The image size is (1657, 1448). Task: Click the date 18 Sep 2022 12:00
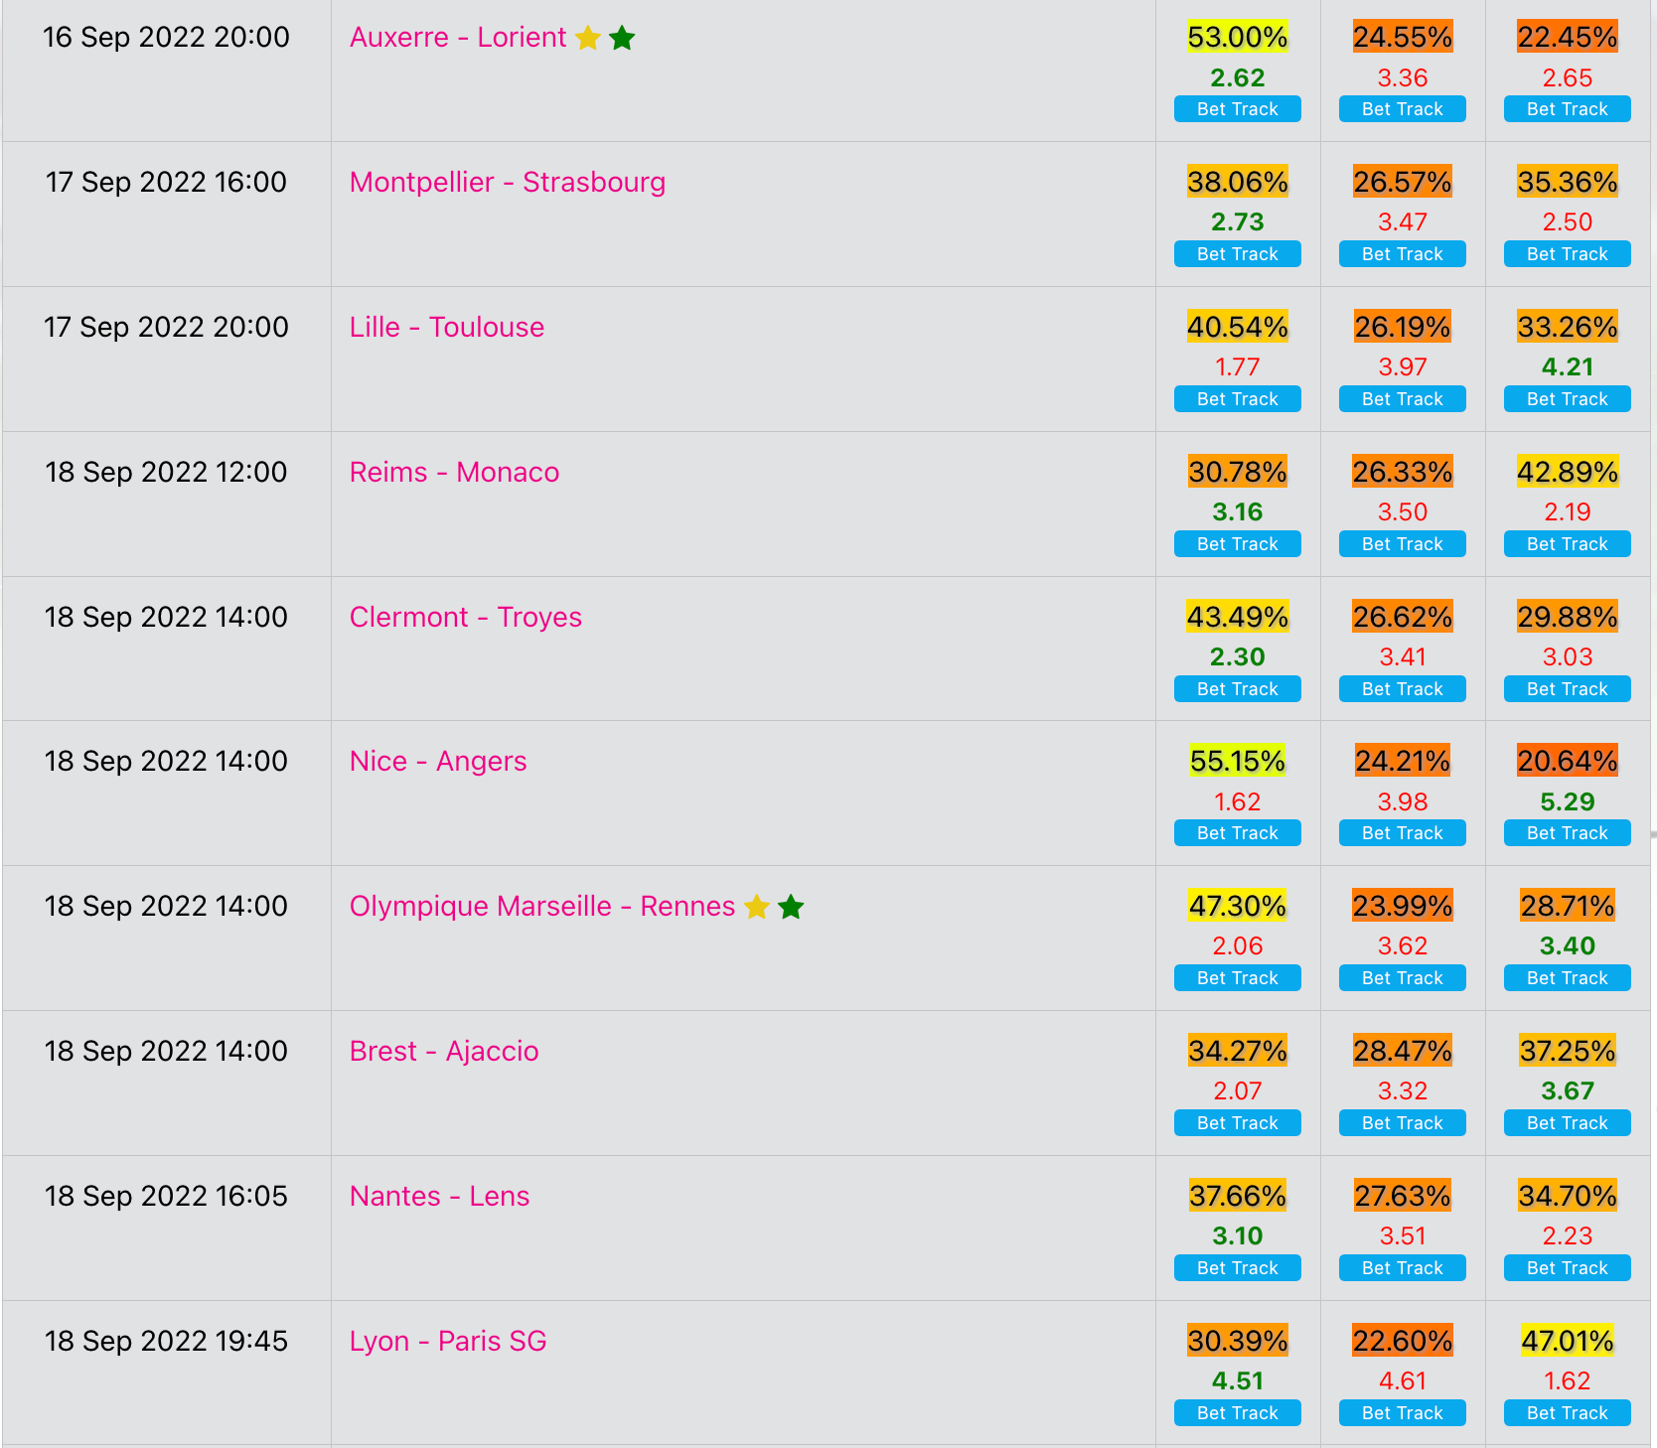[x=167, y=473]
